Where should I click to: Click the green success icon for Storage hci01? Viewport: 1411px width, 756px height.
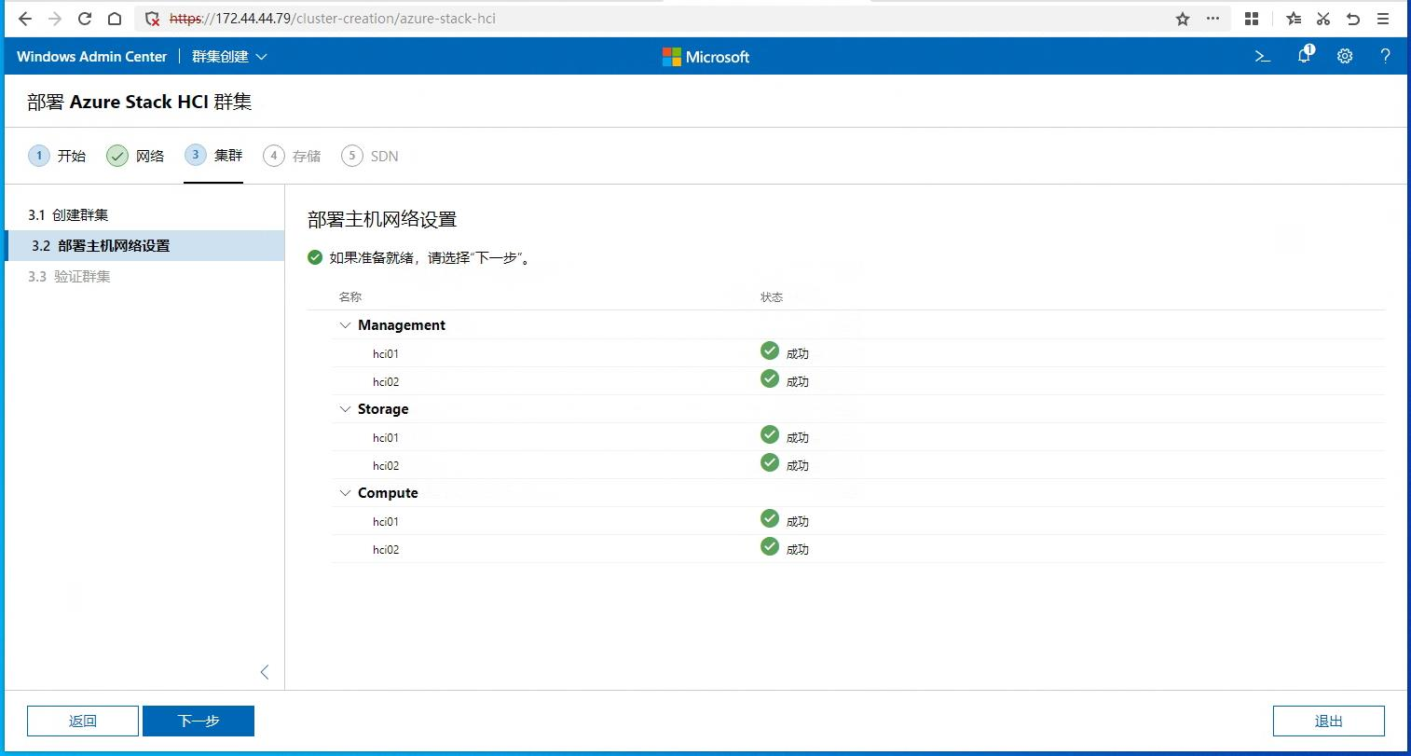click(x=770, y=434)
